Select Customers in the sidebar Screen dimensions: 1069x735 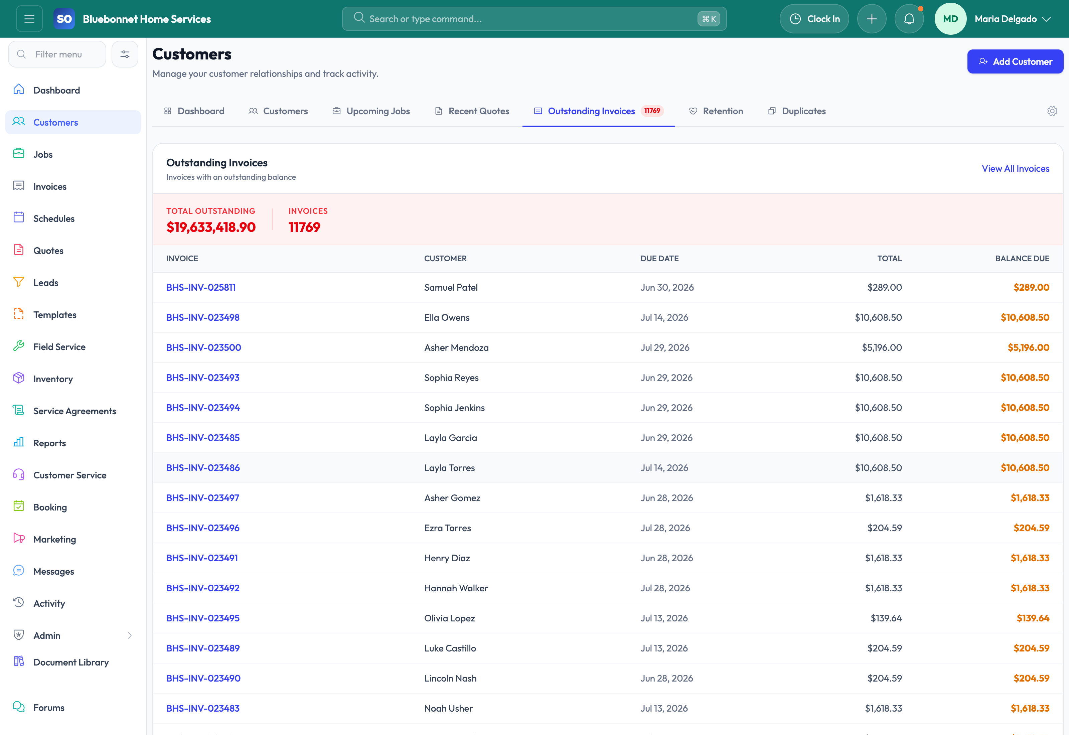(x=73, y=122)
